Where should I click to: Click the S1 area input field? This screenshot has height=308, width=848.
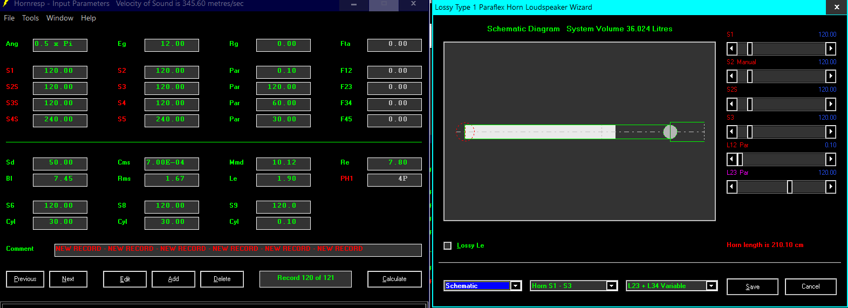(x=60, y=72)
